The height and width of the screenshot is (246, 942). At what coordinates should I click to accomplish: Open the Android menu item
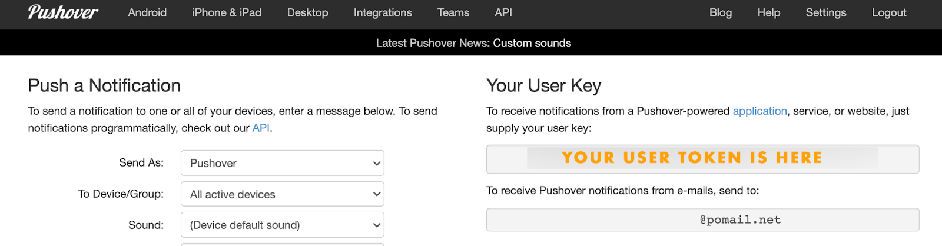(x=147, y=12)
